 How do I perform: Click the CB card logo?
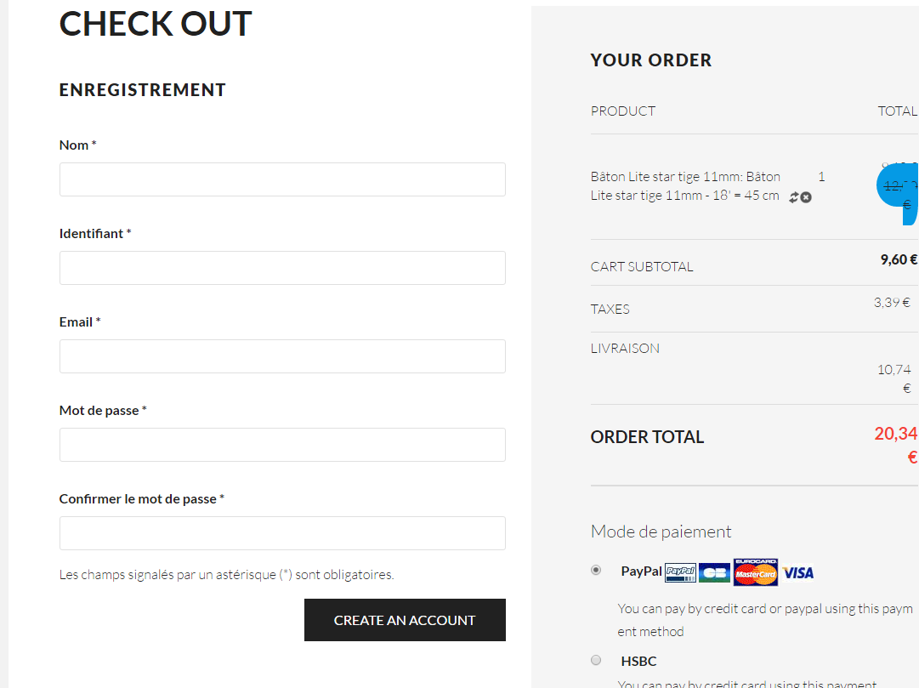[x=715, y=572]
